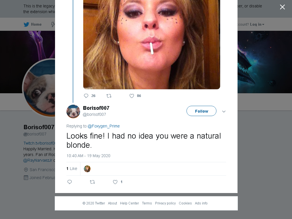Open the Log in dropdown
The image size is (292, 219).
257,25
